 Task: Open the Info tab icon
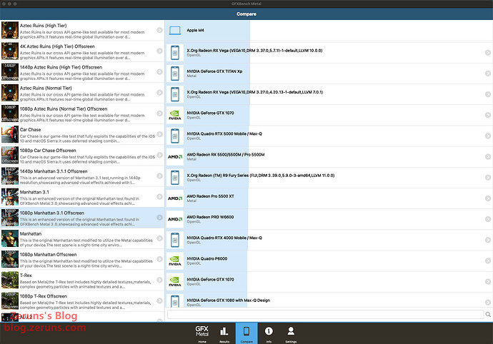(269, 333)
